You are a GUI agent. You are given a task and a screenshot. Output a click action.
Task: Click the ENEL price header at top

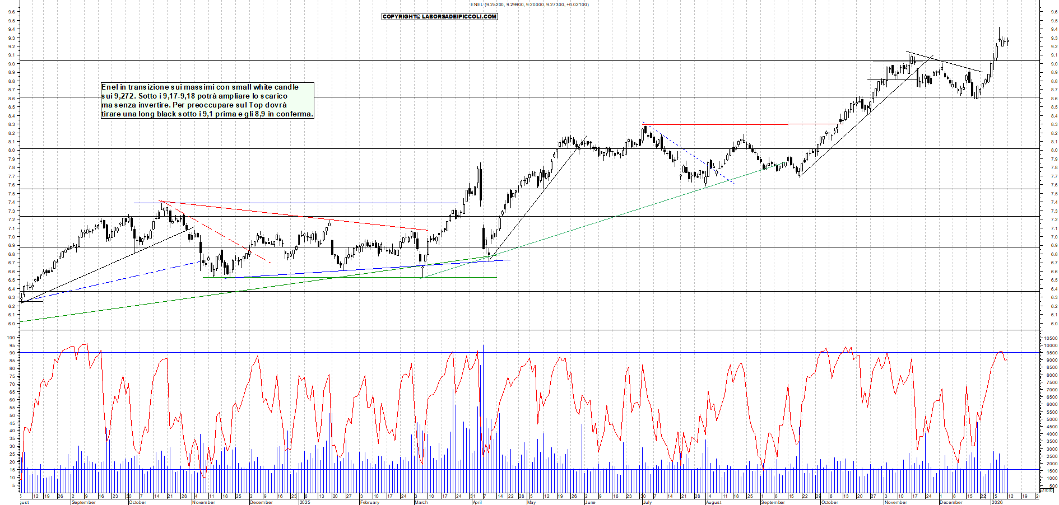coord(529,4)
